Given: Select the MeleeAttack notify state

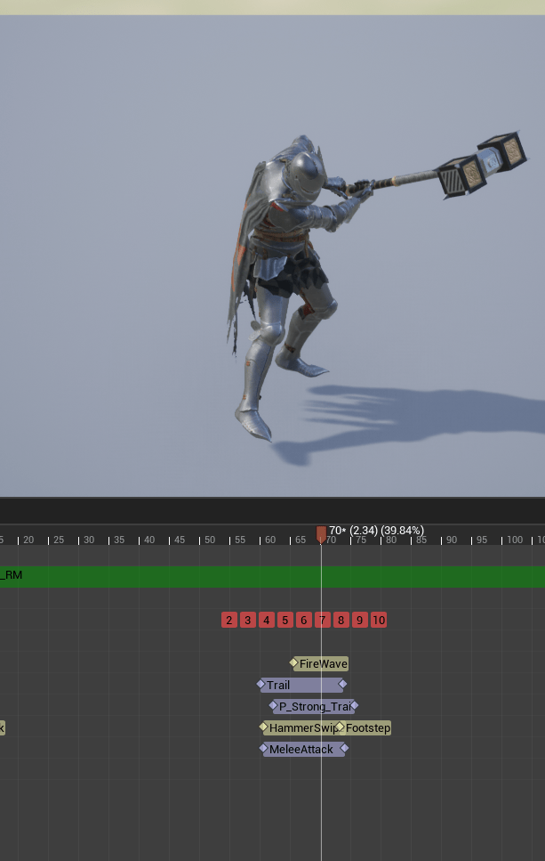Looking at the screenshot, I should pyautogui.click(x=302, y=749).
